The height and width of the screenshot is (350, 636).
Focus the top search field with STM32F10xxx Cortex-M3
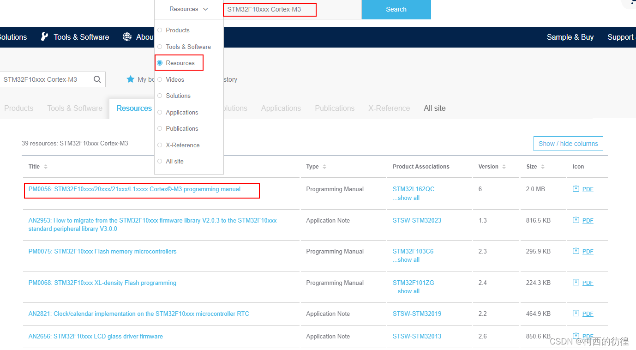pos(292,9)
